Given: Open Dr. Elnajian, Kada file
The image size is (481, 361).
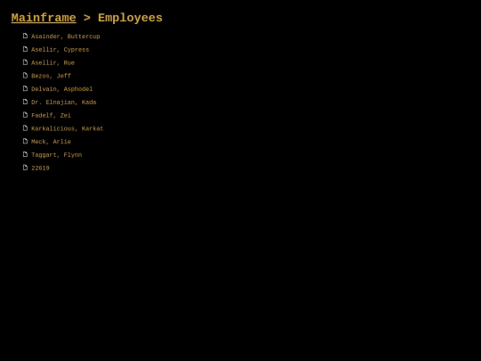Looking at the screenshot, I should pyautogui.click(x=64, y=103).
